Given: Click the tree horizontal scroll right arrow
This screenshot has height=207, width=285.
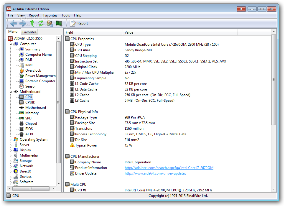Looking at the screenshot, I should [x=53, y=188].
